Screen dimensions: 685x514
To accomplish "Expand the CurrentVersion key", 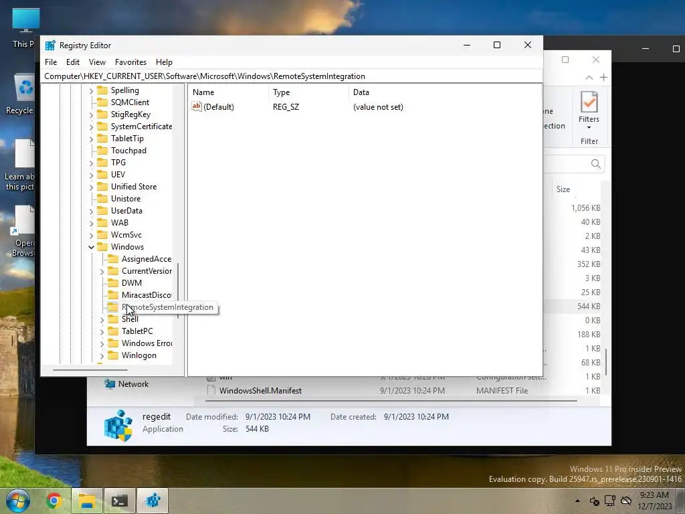I will 102,271.
